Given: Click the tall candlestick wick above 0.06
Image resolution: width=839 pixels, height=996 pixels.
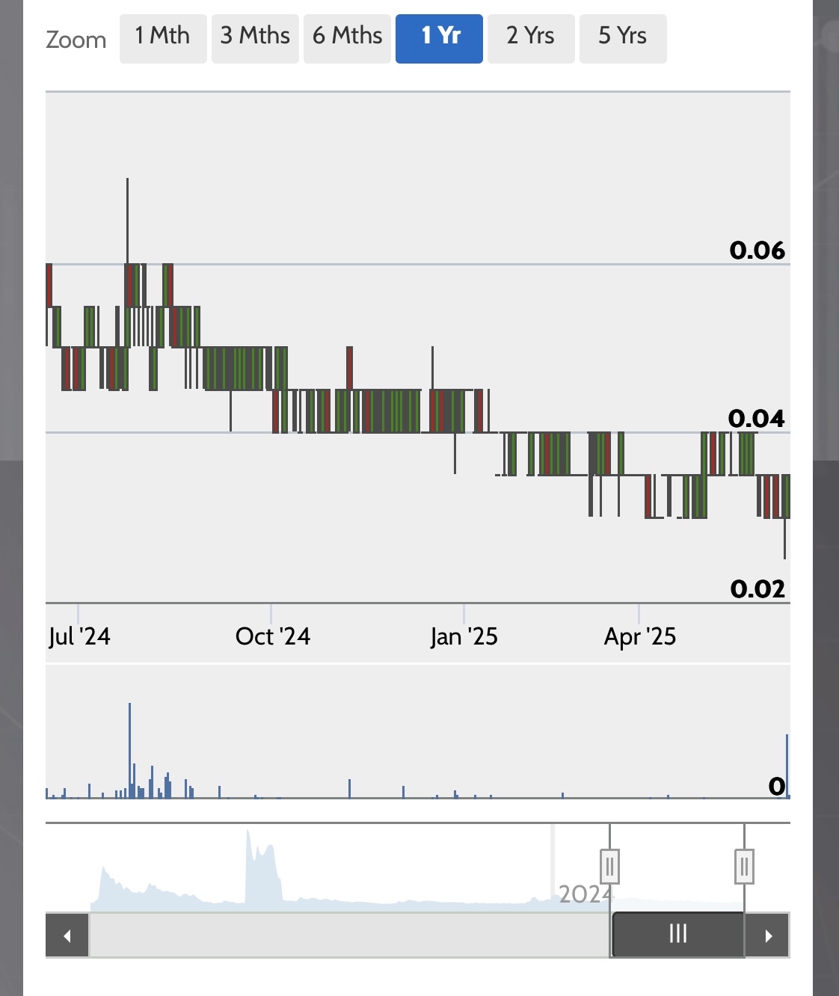Looking at the screenshot, I should 127,221.
